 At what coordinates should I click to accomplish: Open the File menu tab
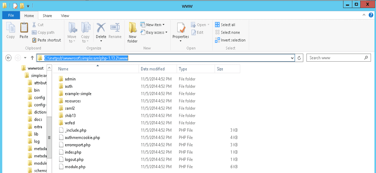pos(11,15)
